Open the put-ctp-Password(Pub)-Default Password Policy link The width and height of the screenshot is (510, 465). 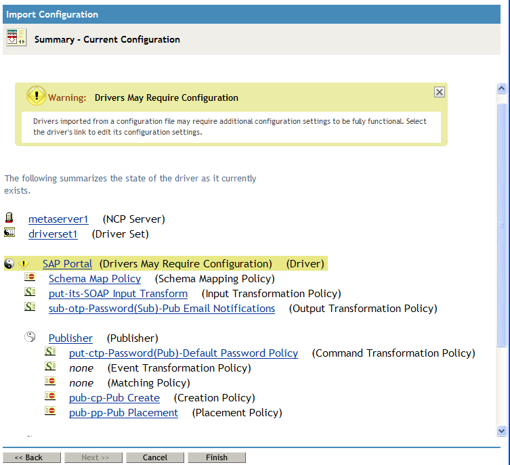(184, 353)
